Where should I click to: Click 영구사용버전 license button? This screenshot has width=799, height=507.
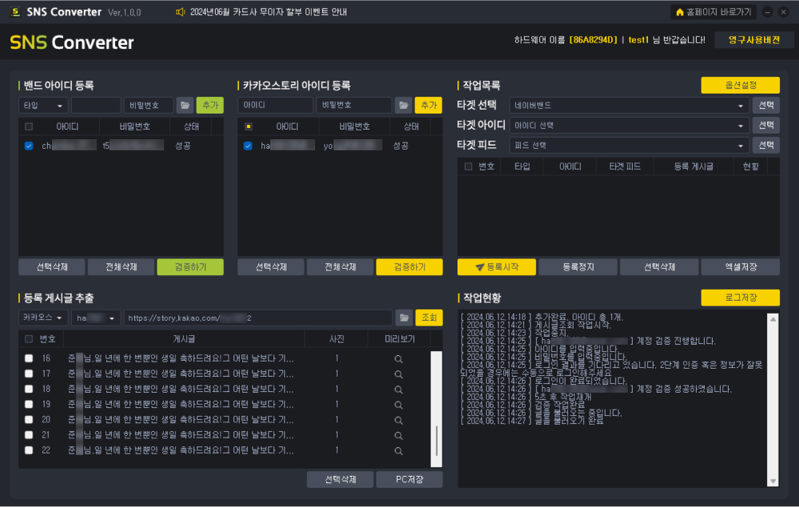tap(753, 40)
